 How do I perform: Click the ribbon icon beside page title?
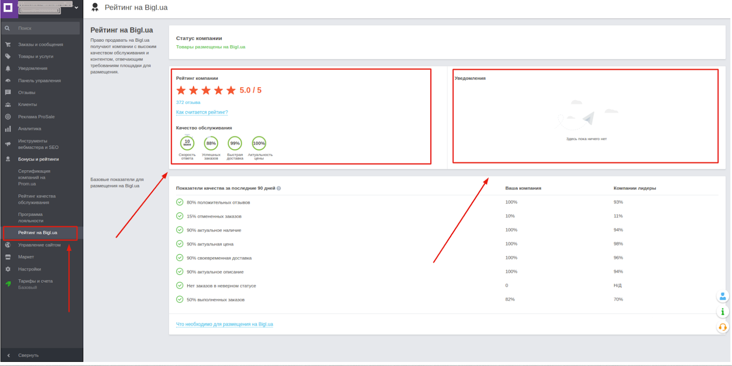(95, 7)
